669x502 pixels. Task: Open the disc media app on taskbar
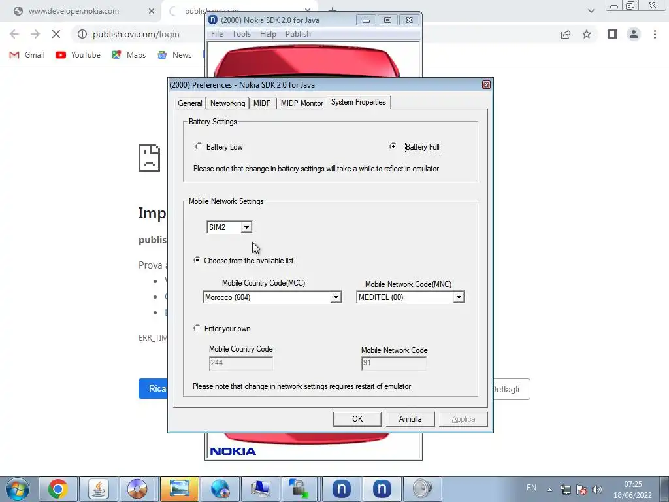pyautogui.click(x=137, y=489)
